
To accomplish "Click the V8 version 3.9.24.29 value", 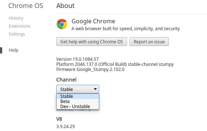I will [65, 126].
